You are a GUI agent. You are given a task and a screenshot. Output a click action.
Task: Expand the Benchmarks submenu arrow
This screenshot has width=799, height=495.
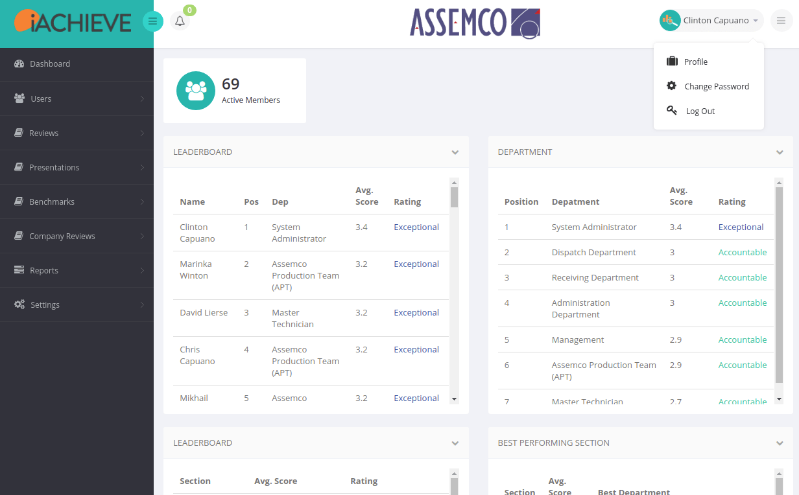coord(142,201)
